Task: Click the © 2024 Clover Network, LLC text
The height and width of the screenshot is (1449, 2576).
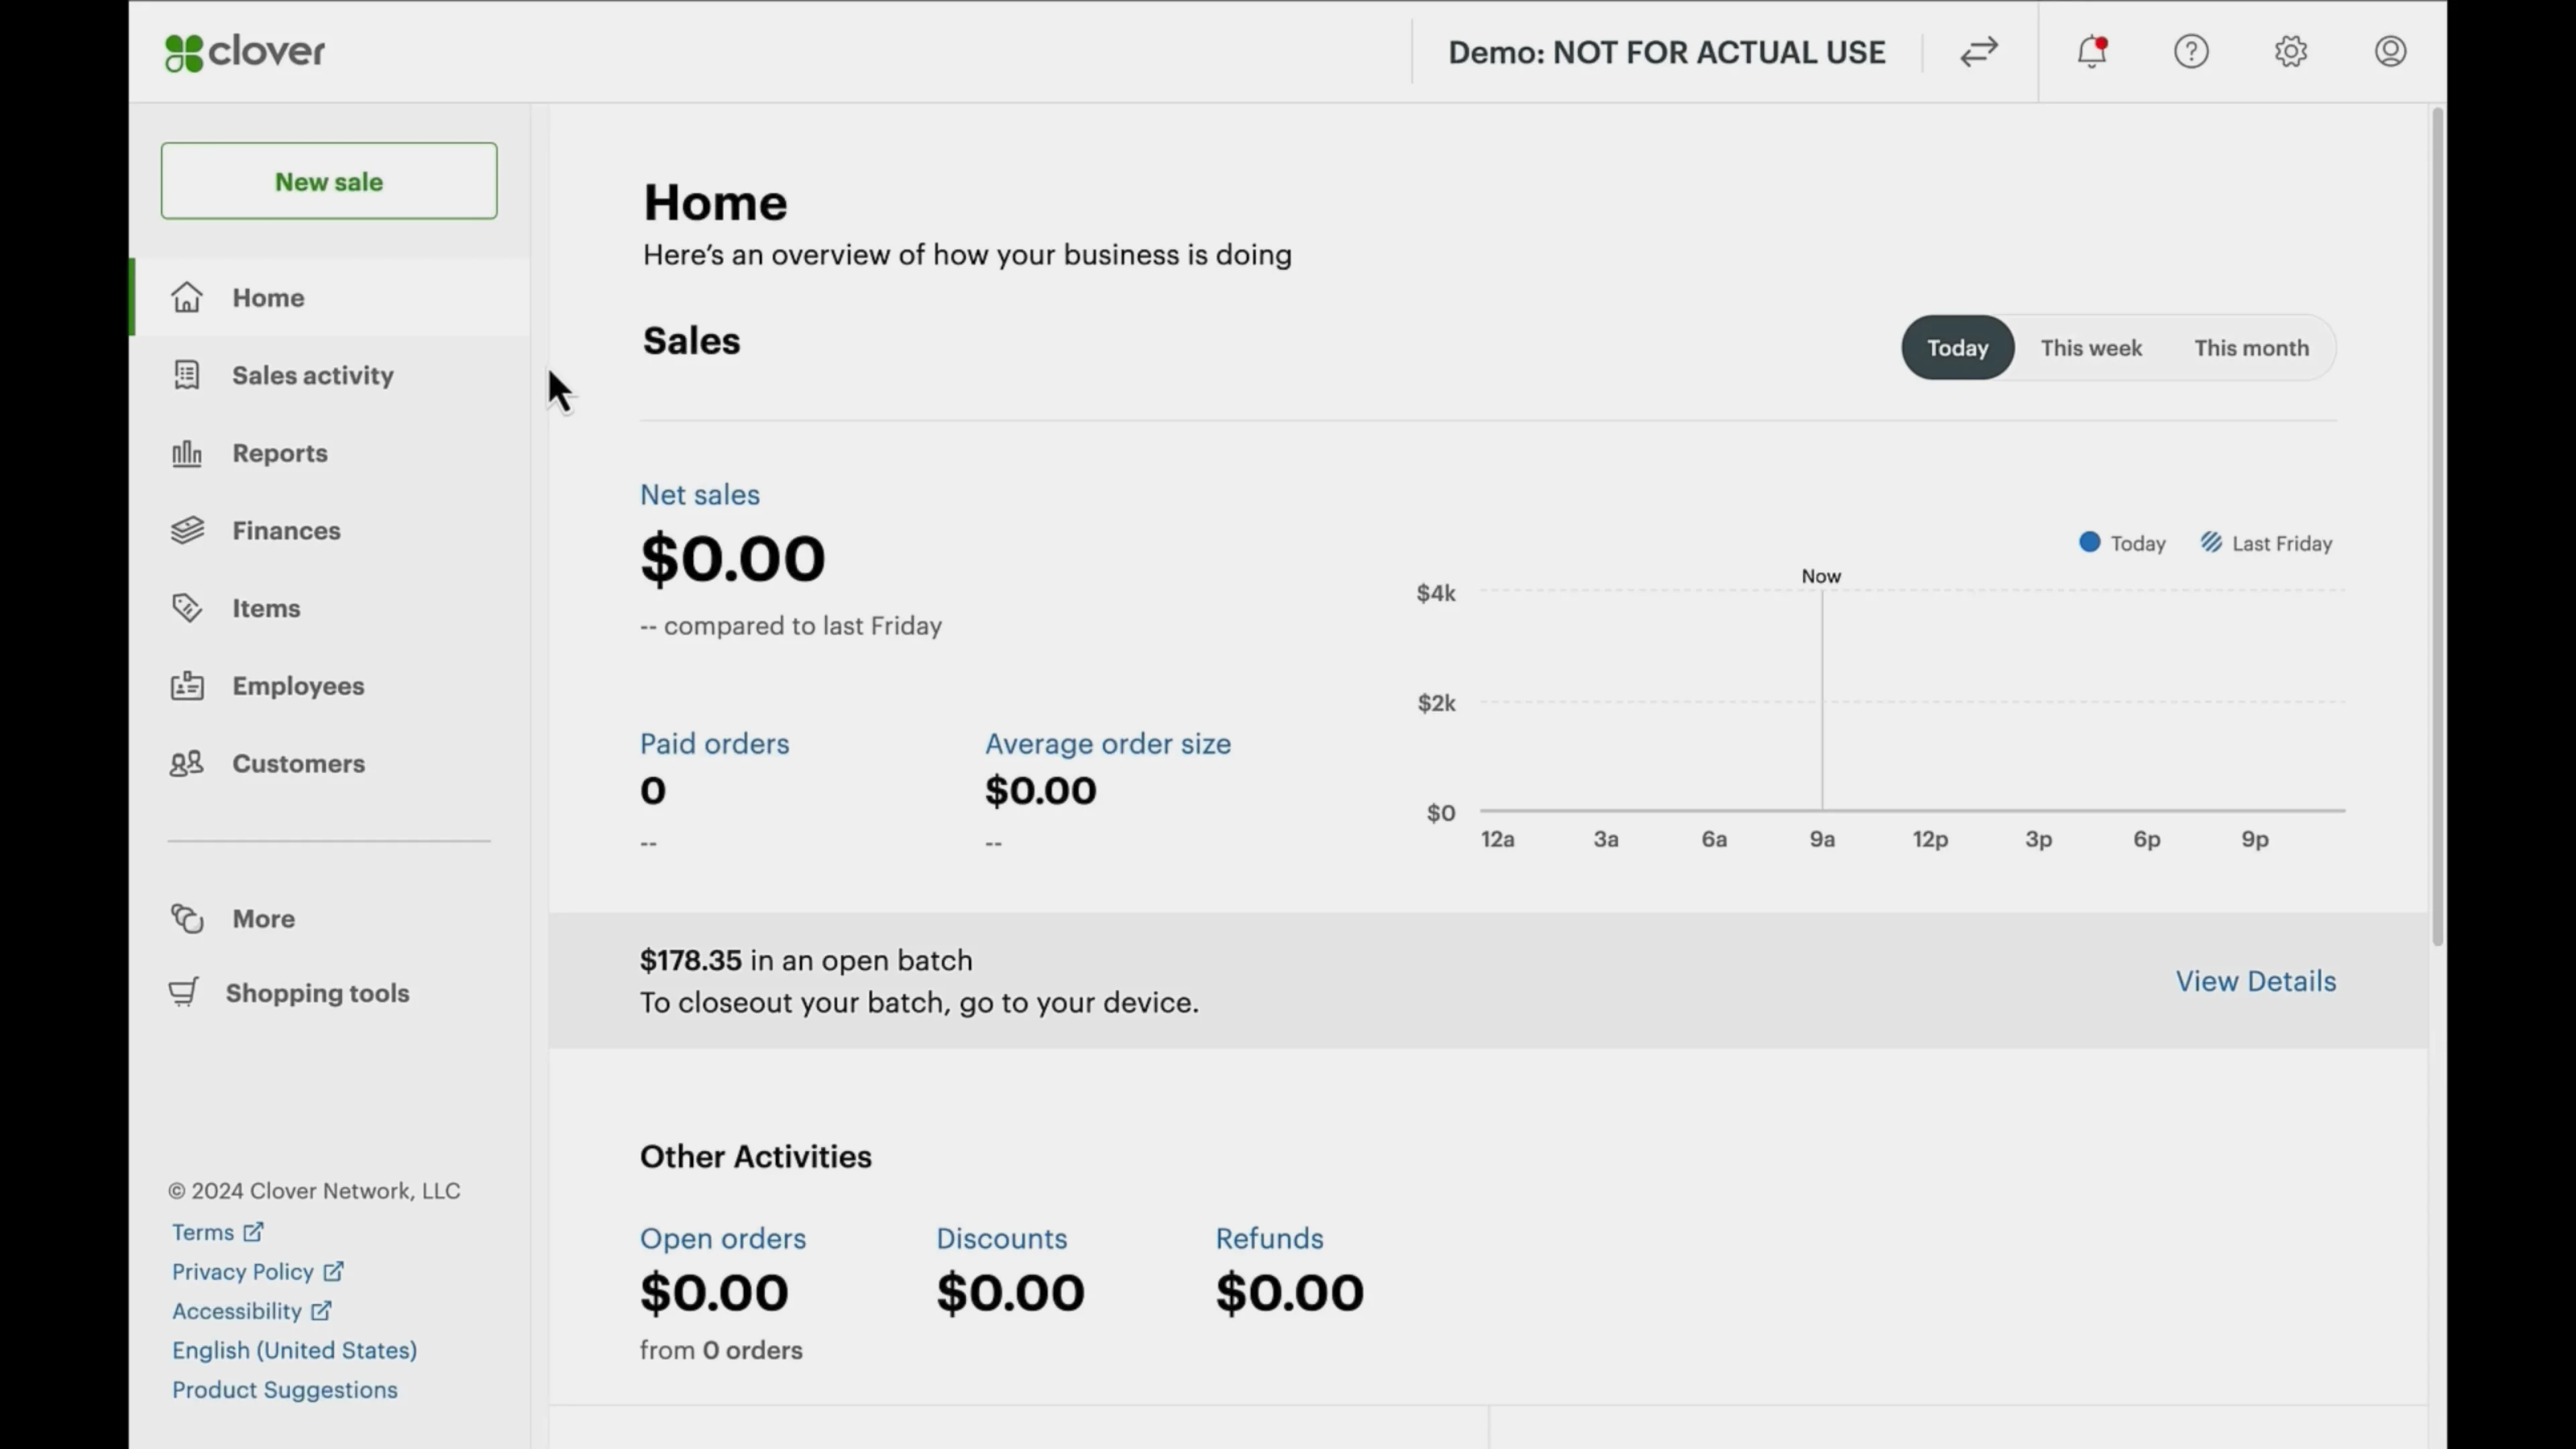Action: tap(314, 1191)
